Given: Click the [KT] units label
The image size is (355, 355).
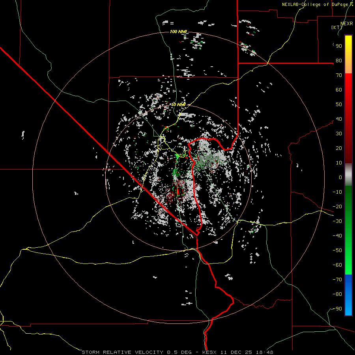Looking at the screenshot, I should point(337,27).
